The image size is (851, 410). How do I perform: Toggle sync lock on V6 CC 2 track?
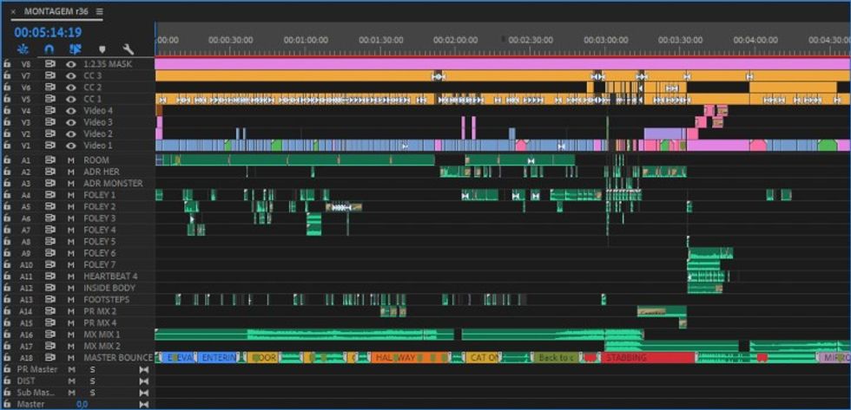[x=50, y=88]
